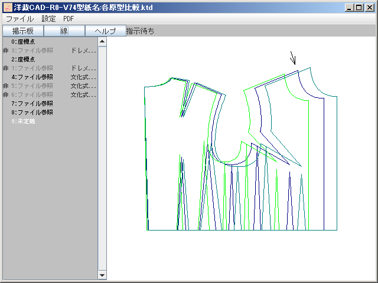Maximize the 洋裁CAD window
378x283 pixels.
pos(359,8)
